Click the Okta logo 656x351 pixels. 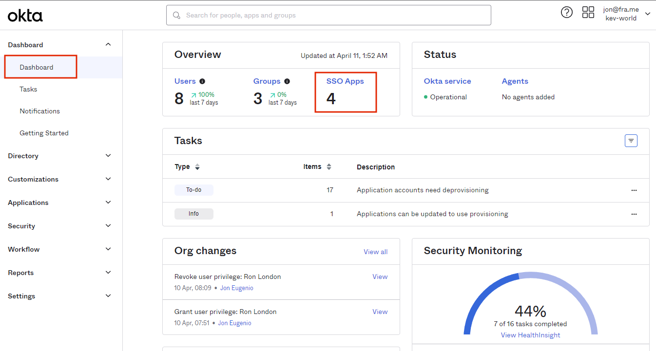(25, 16)
